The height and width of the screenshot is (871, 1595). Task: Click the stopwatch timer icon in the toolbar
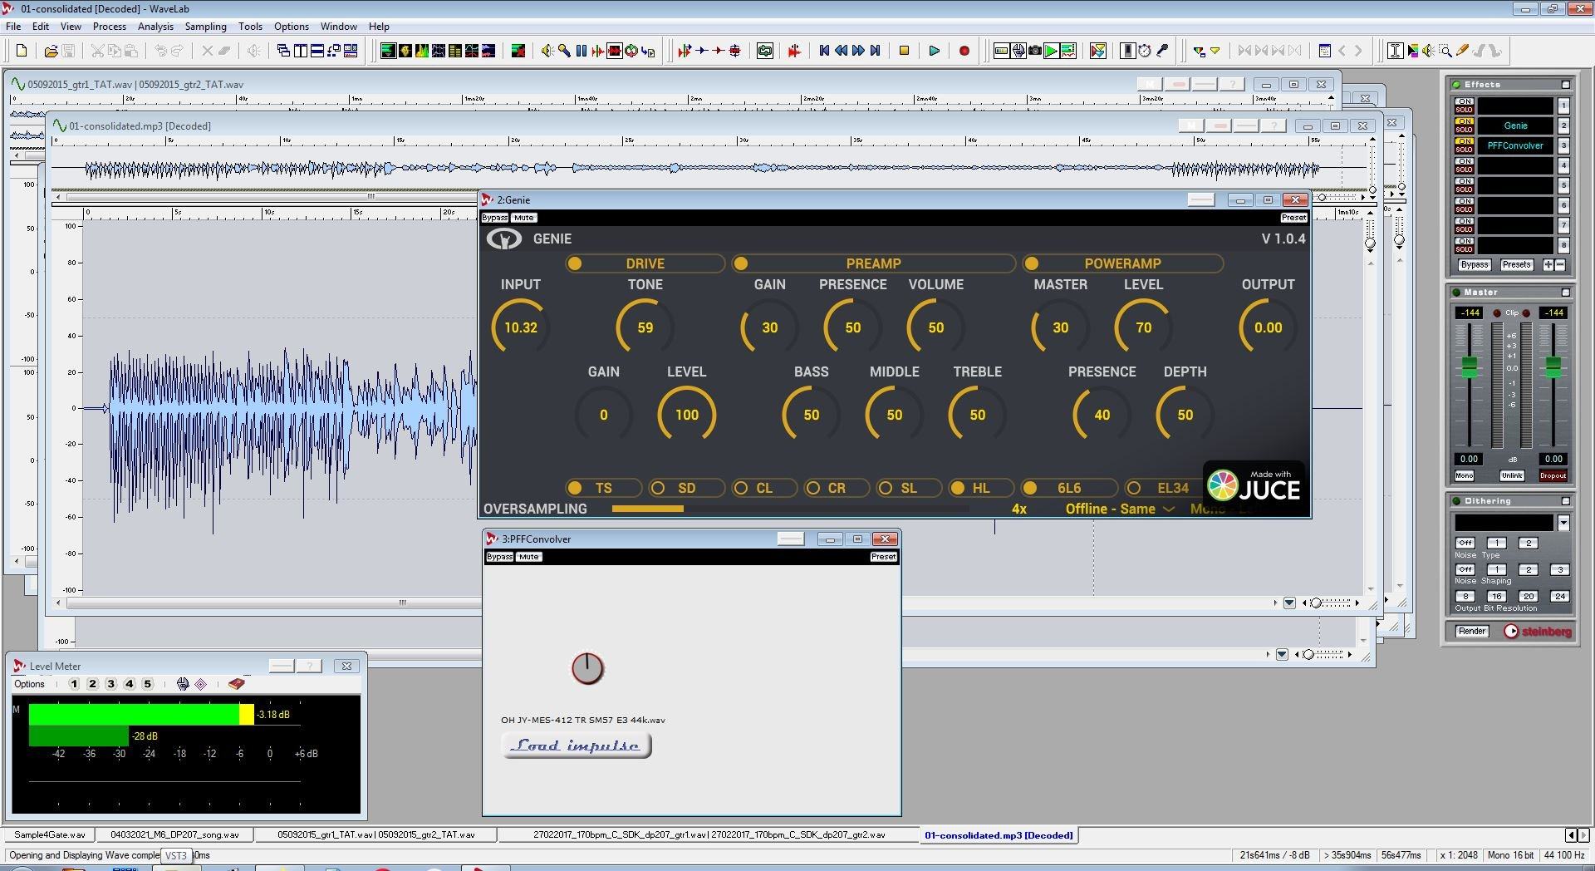coord(1144,51)
